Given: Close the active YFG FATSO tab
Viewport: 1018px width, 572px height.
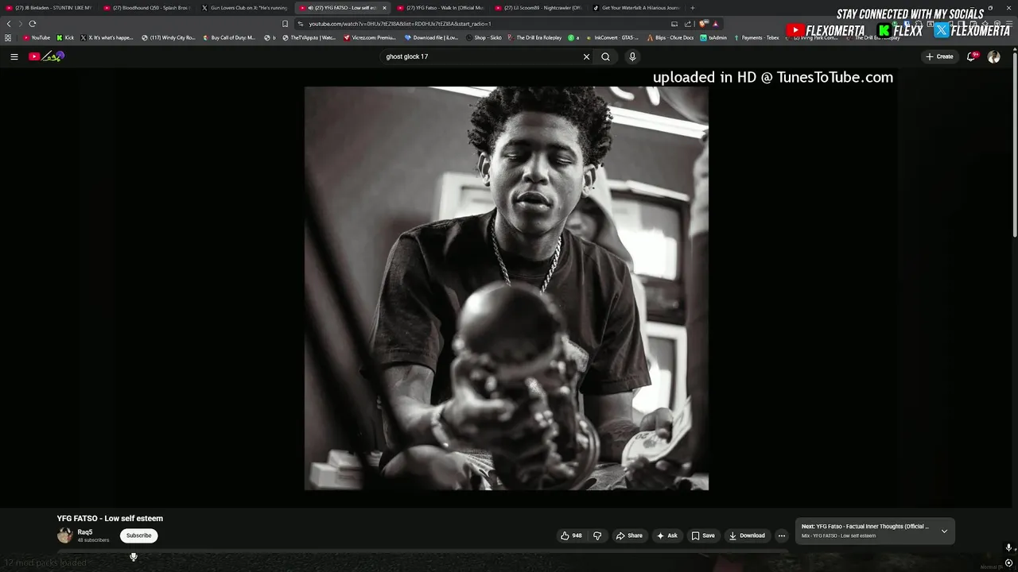Looking at the screenshot, I should 384,8.
